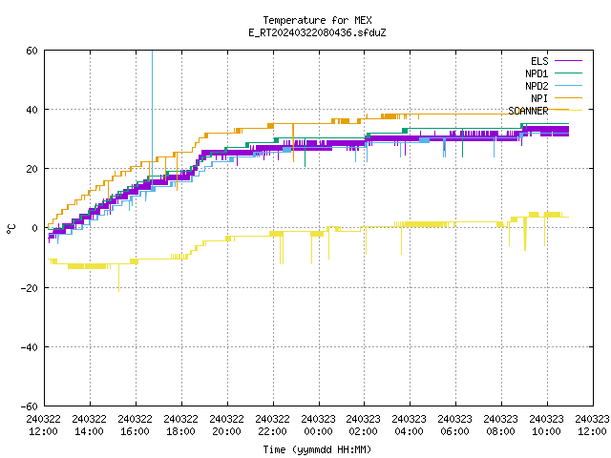Click the 240323 00:00 x-axis tick label

pyautogui.click(x=318, y=426)
